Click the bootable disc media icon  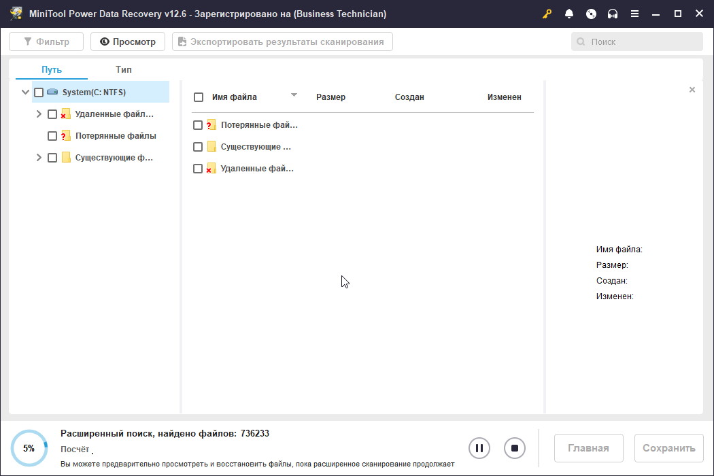point(591,14)
